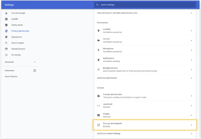This screenshot has height=139, width=201.
Task: Click the Autofill clipboard icon
Action: 6,19
